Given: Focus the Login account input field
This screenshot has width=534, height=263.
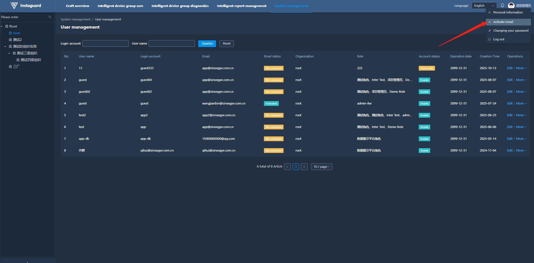Looking at the screenshot, I should [x=105, y=43].
